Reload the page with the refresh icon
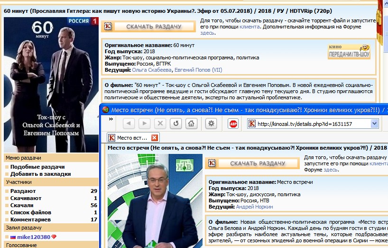 pos(176,124)
